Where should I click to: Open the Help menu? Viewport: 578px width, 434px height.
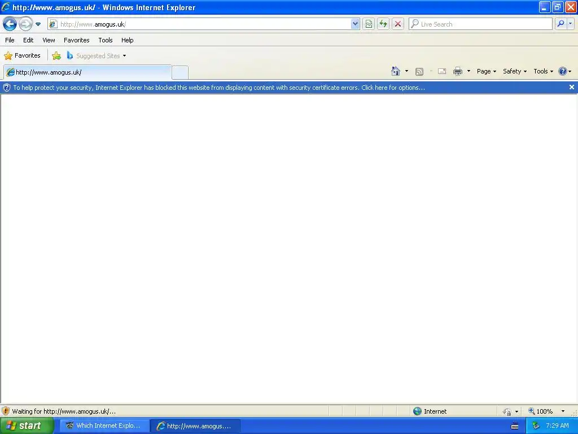pyautogui.click(x=127, y=40)
